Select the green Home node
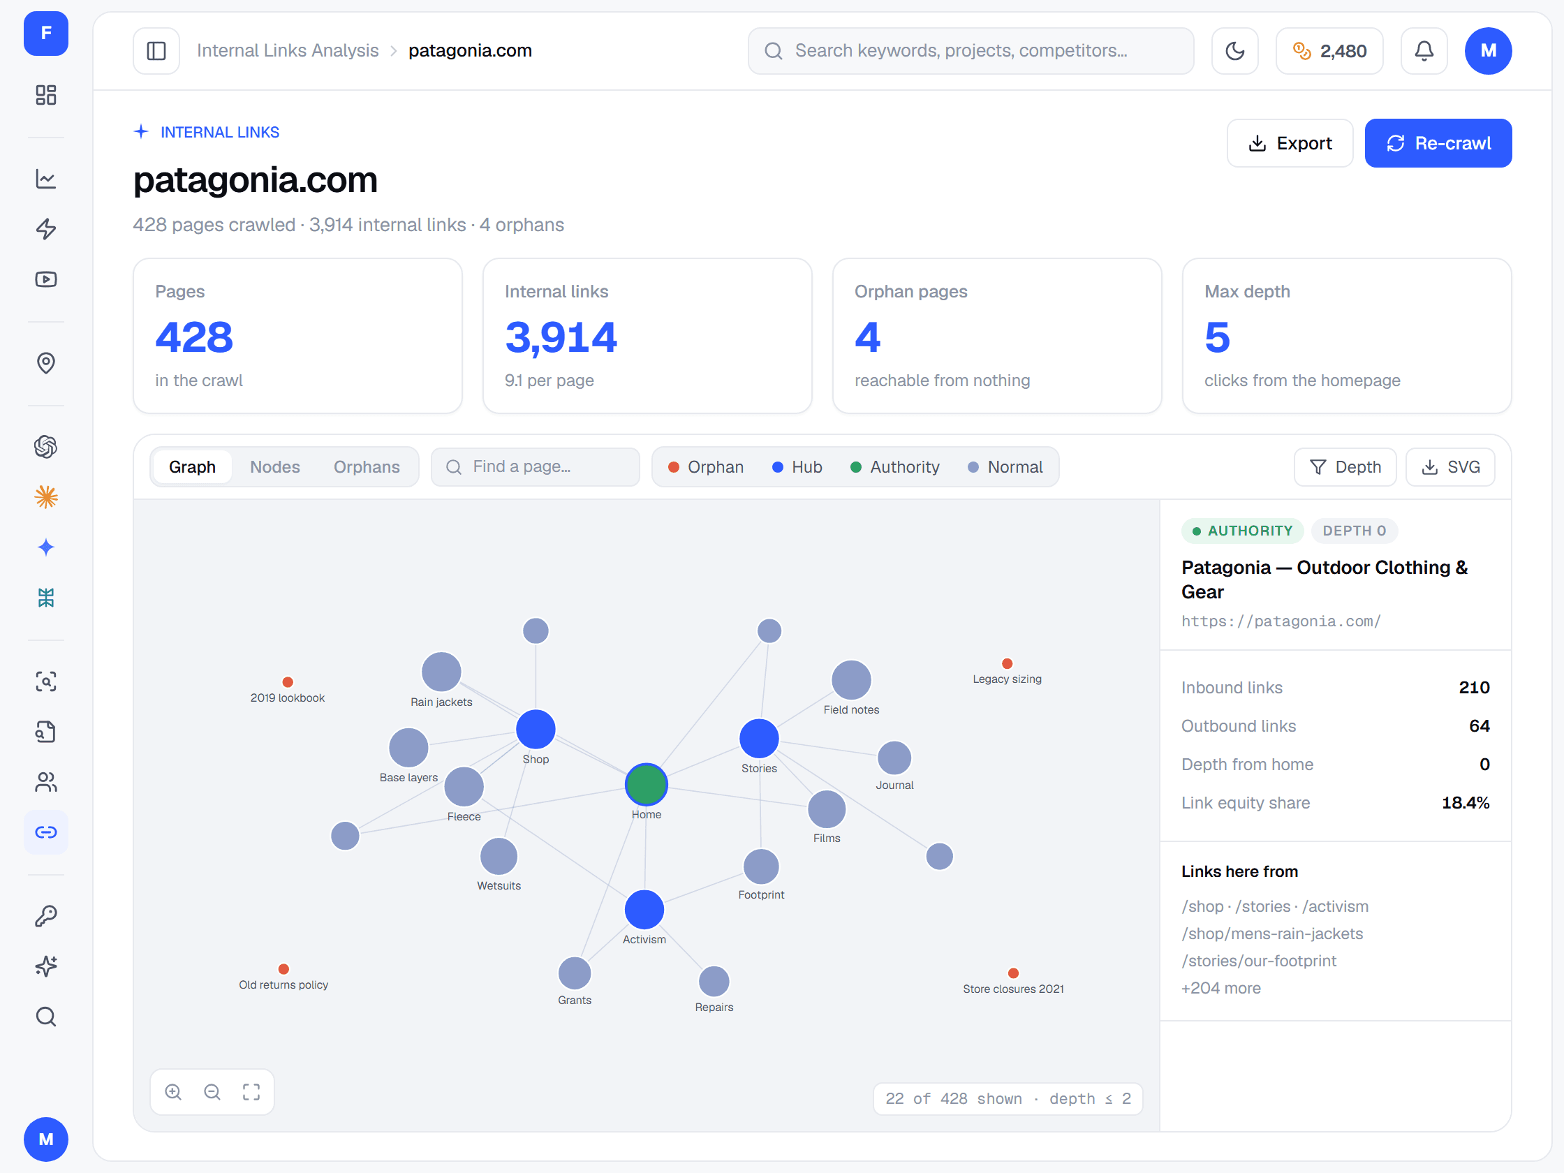Screen dimensions: 1564x1173 [x=647, y=785]
